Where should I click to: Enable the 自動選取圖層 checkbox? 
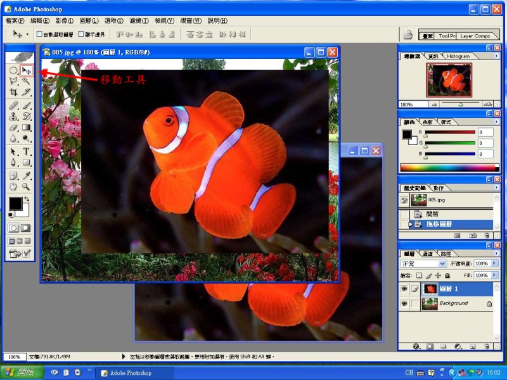tap(39, 34)
